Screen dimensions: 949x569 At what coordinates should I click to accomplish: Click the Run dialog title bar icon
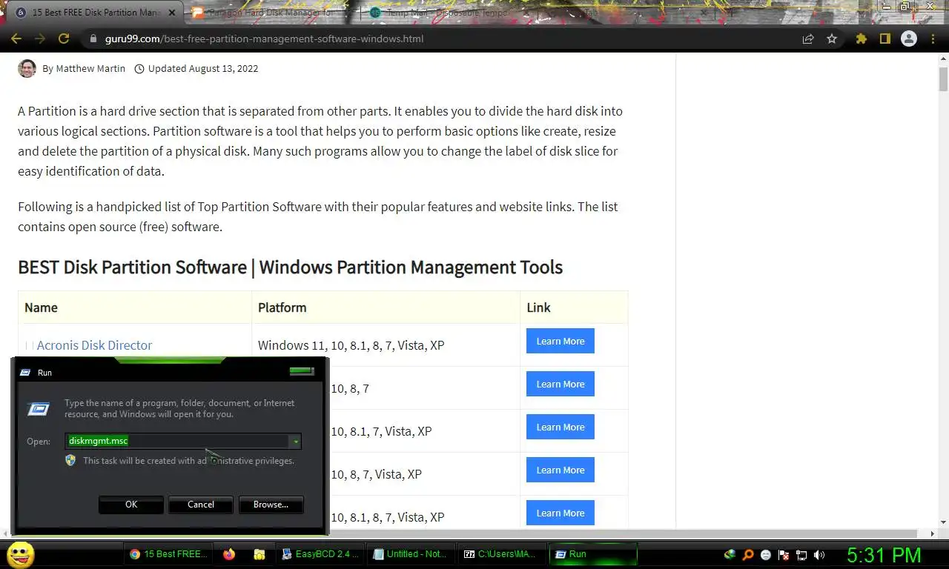(x=25, y=373)
